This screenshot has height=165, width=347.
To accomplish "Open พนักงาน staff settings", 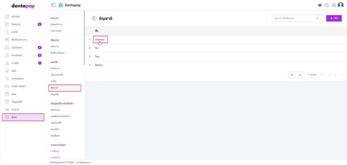I will click(54, 46).
